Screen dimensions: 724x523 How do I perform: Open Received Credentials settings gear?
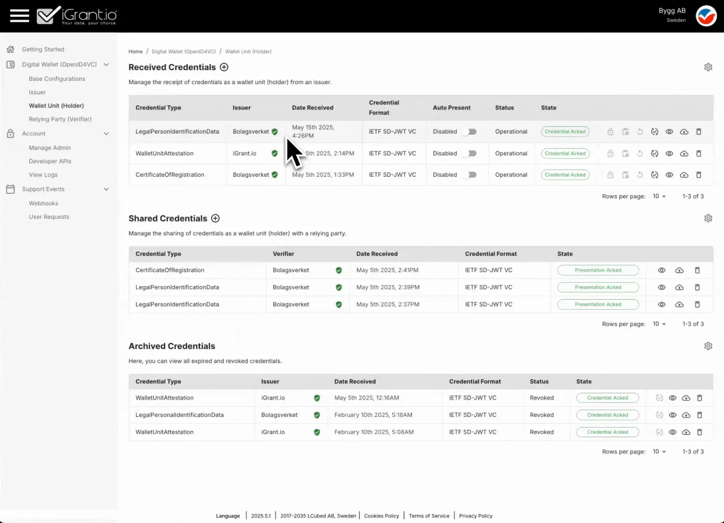708,67
